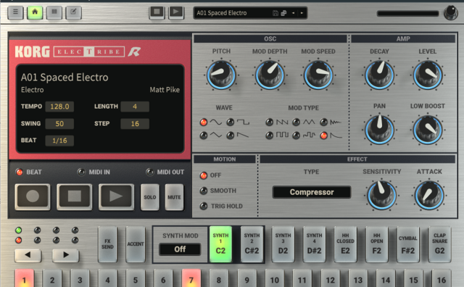This screenshot has width=464, height=287.
Task: Open the Compressor effect type dropdown
Action: click(x=312, y=192)
